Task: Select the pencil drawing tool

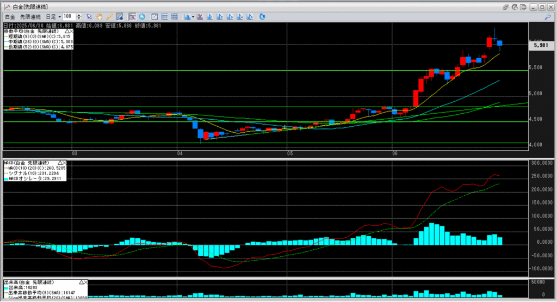Action: [x=109, y=17]
